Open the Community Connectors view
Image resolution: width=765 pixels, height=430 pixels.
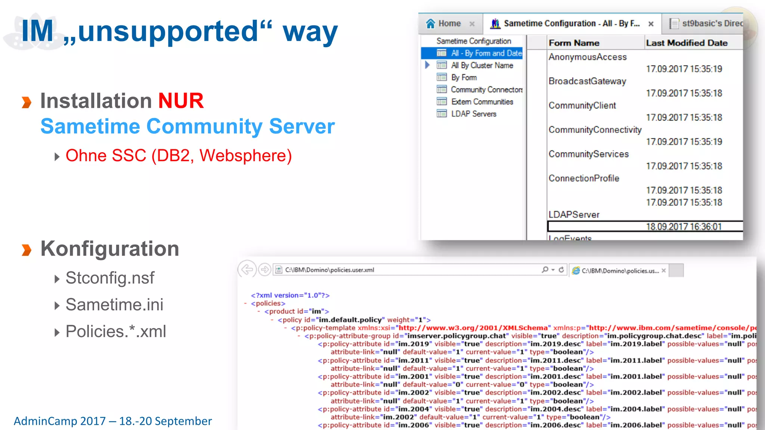click(487, 90)
